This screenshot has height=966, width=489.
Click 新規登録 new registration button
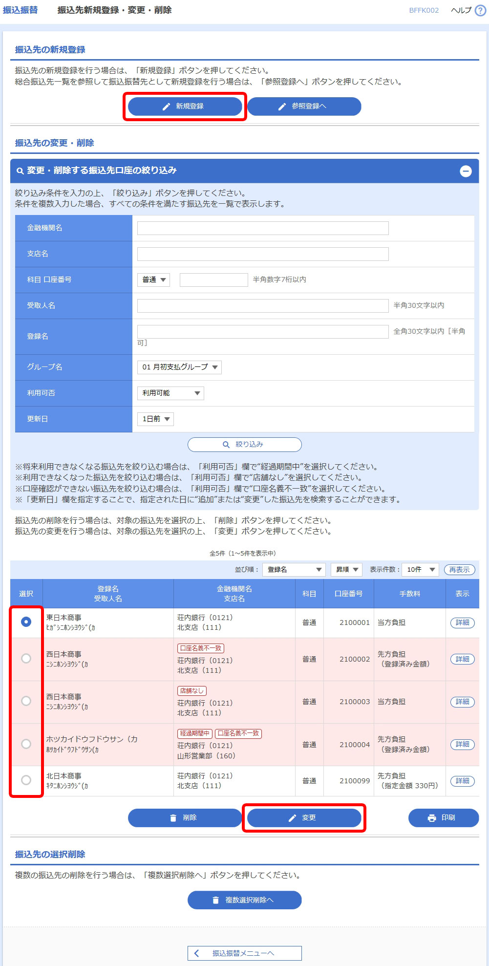pyautogui.click(x=185, y=107)
